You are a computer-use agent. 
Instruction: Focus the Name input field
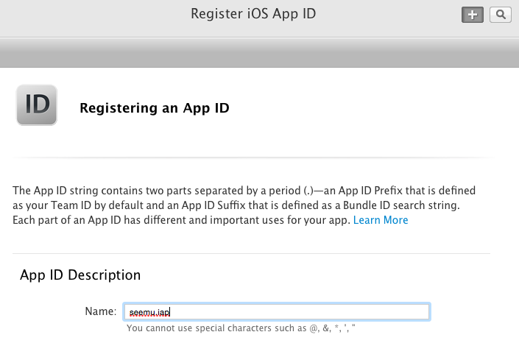(277, 311)
